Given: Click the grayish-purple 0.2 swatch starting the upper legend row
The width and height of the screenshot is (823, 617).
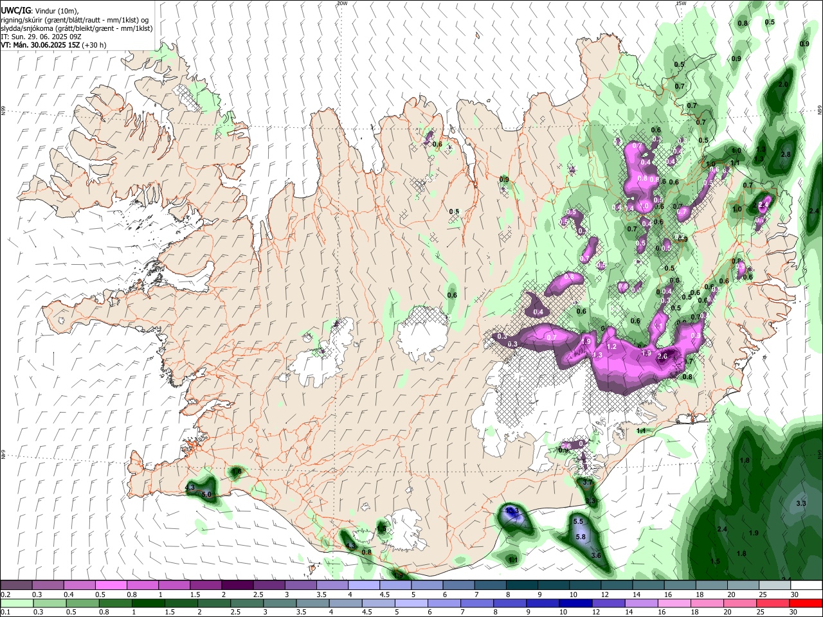Looking at the screenshot, I should point(16,586).
